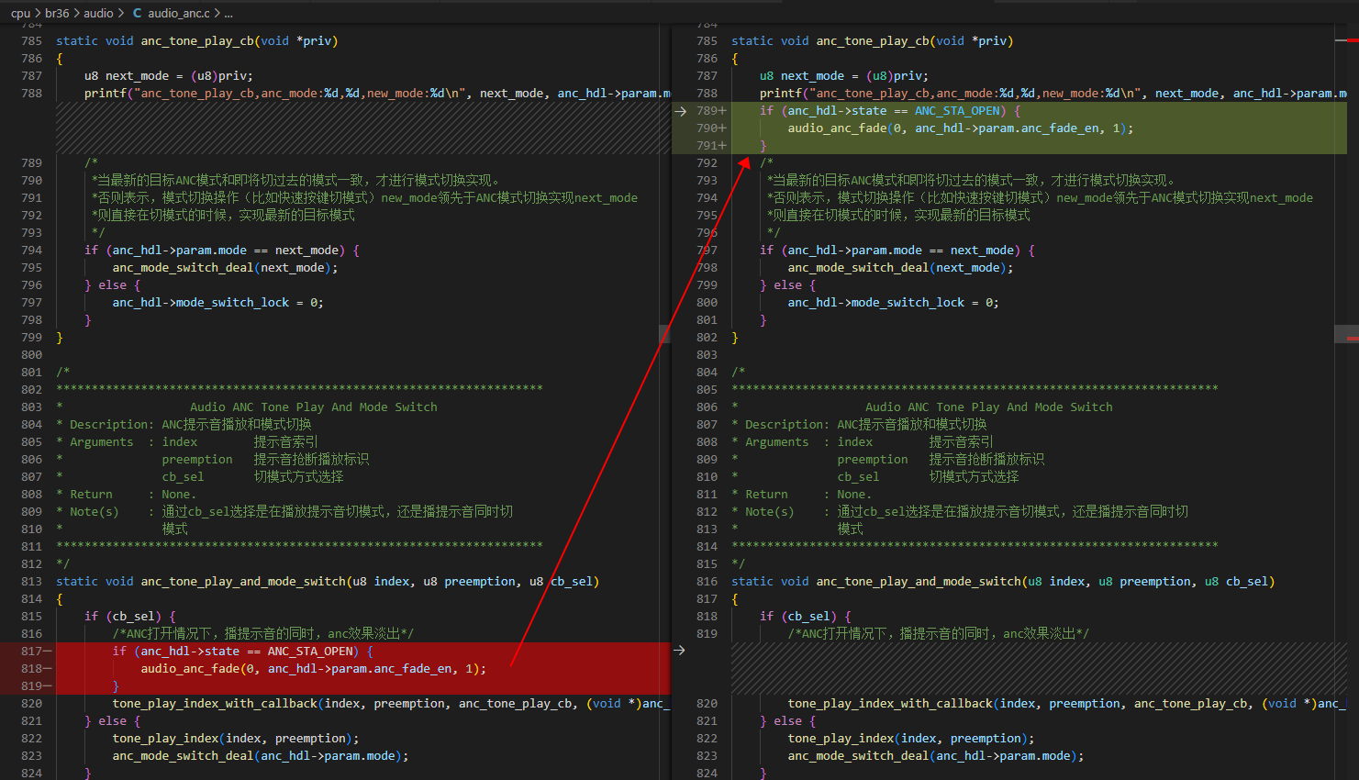The height and width of the screenshot is (780, 1359).
Task: Click 'static void anc_tone_play_cb' signature in right pane
Action: pyautogui.click(x=873, y=41)
